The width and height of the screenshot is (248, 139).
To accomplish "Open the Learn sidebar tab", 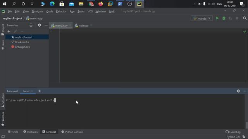I will click(x=3, y=45).
